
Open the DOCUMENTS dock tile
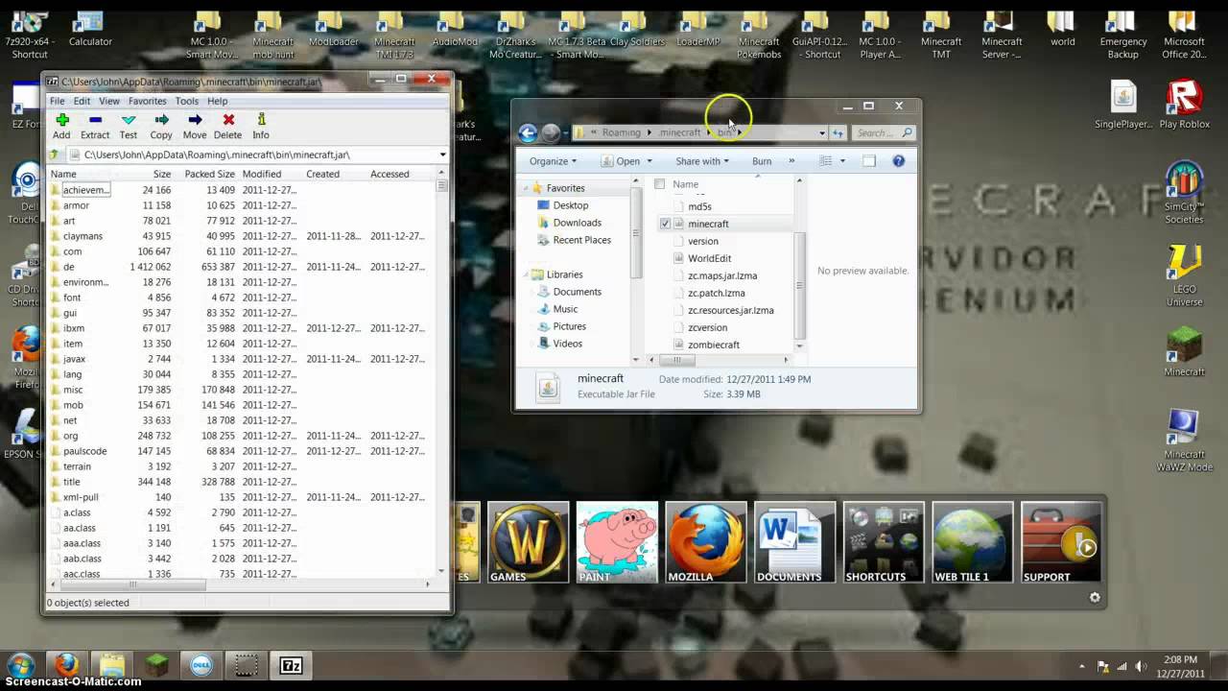click(795, 542)
